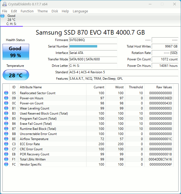Click Rotation Rate value ---- (SSD)
Image resolution: width=181 pixels, height=194 pixels.
[x=165, y=53]
